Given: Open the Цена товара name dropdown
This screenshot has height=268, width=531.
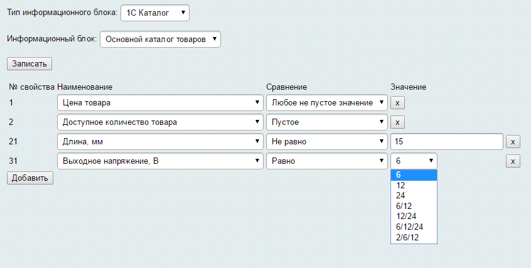Looking at the screenshot, I should 160,103.
